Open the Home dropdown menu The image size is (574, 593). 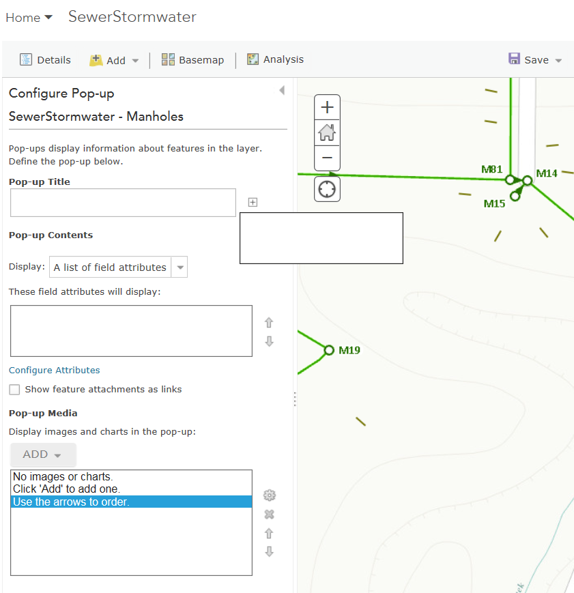pyautogui.click(x=29, y=18)
